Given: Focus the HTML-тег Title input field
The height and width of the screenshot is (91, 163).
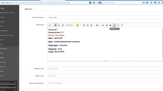Looking at the screenshot, I should 105,69.
